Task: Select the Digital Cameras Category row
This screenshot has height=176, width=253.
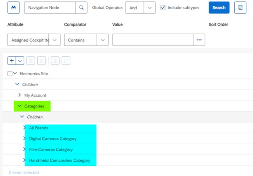Action: (x=128, y=139)
